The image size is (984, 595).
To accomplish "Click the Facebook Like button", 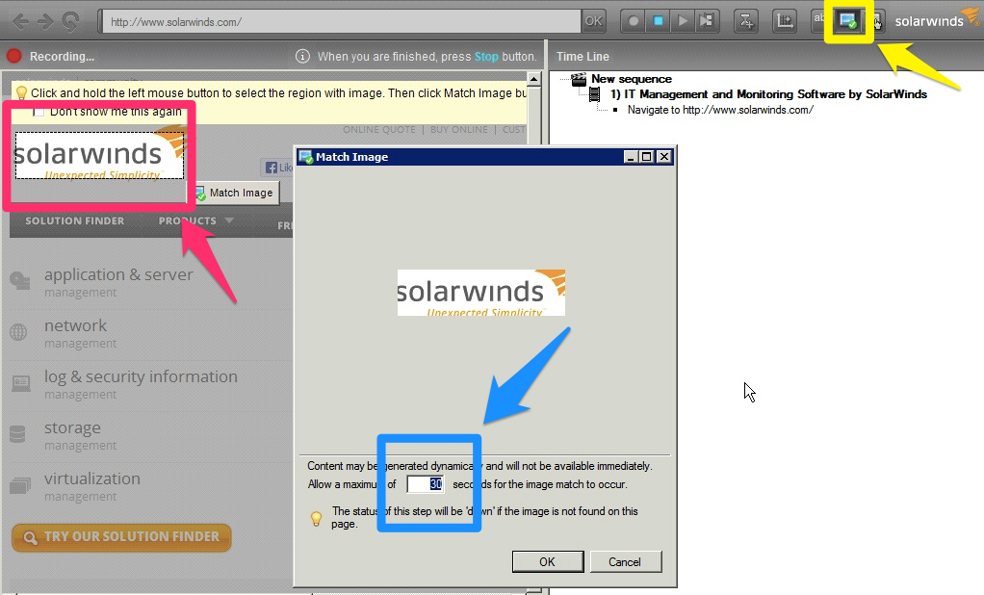I will 278,168.
